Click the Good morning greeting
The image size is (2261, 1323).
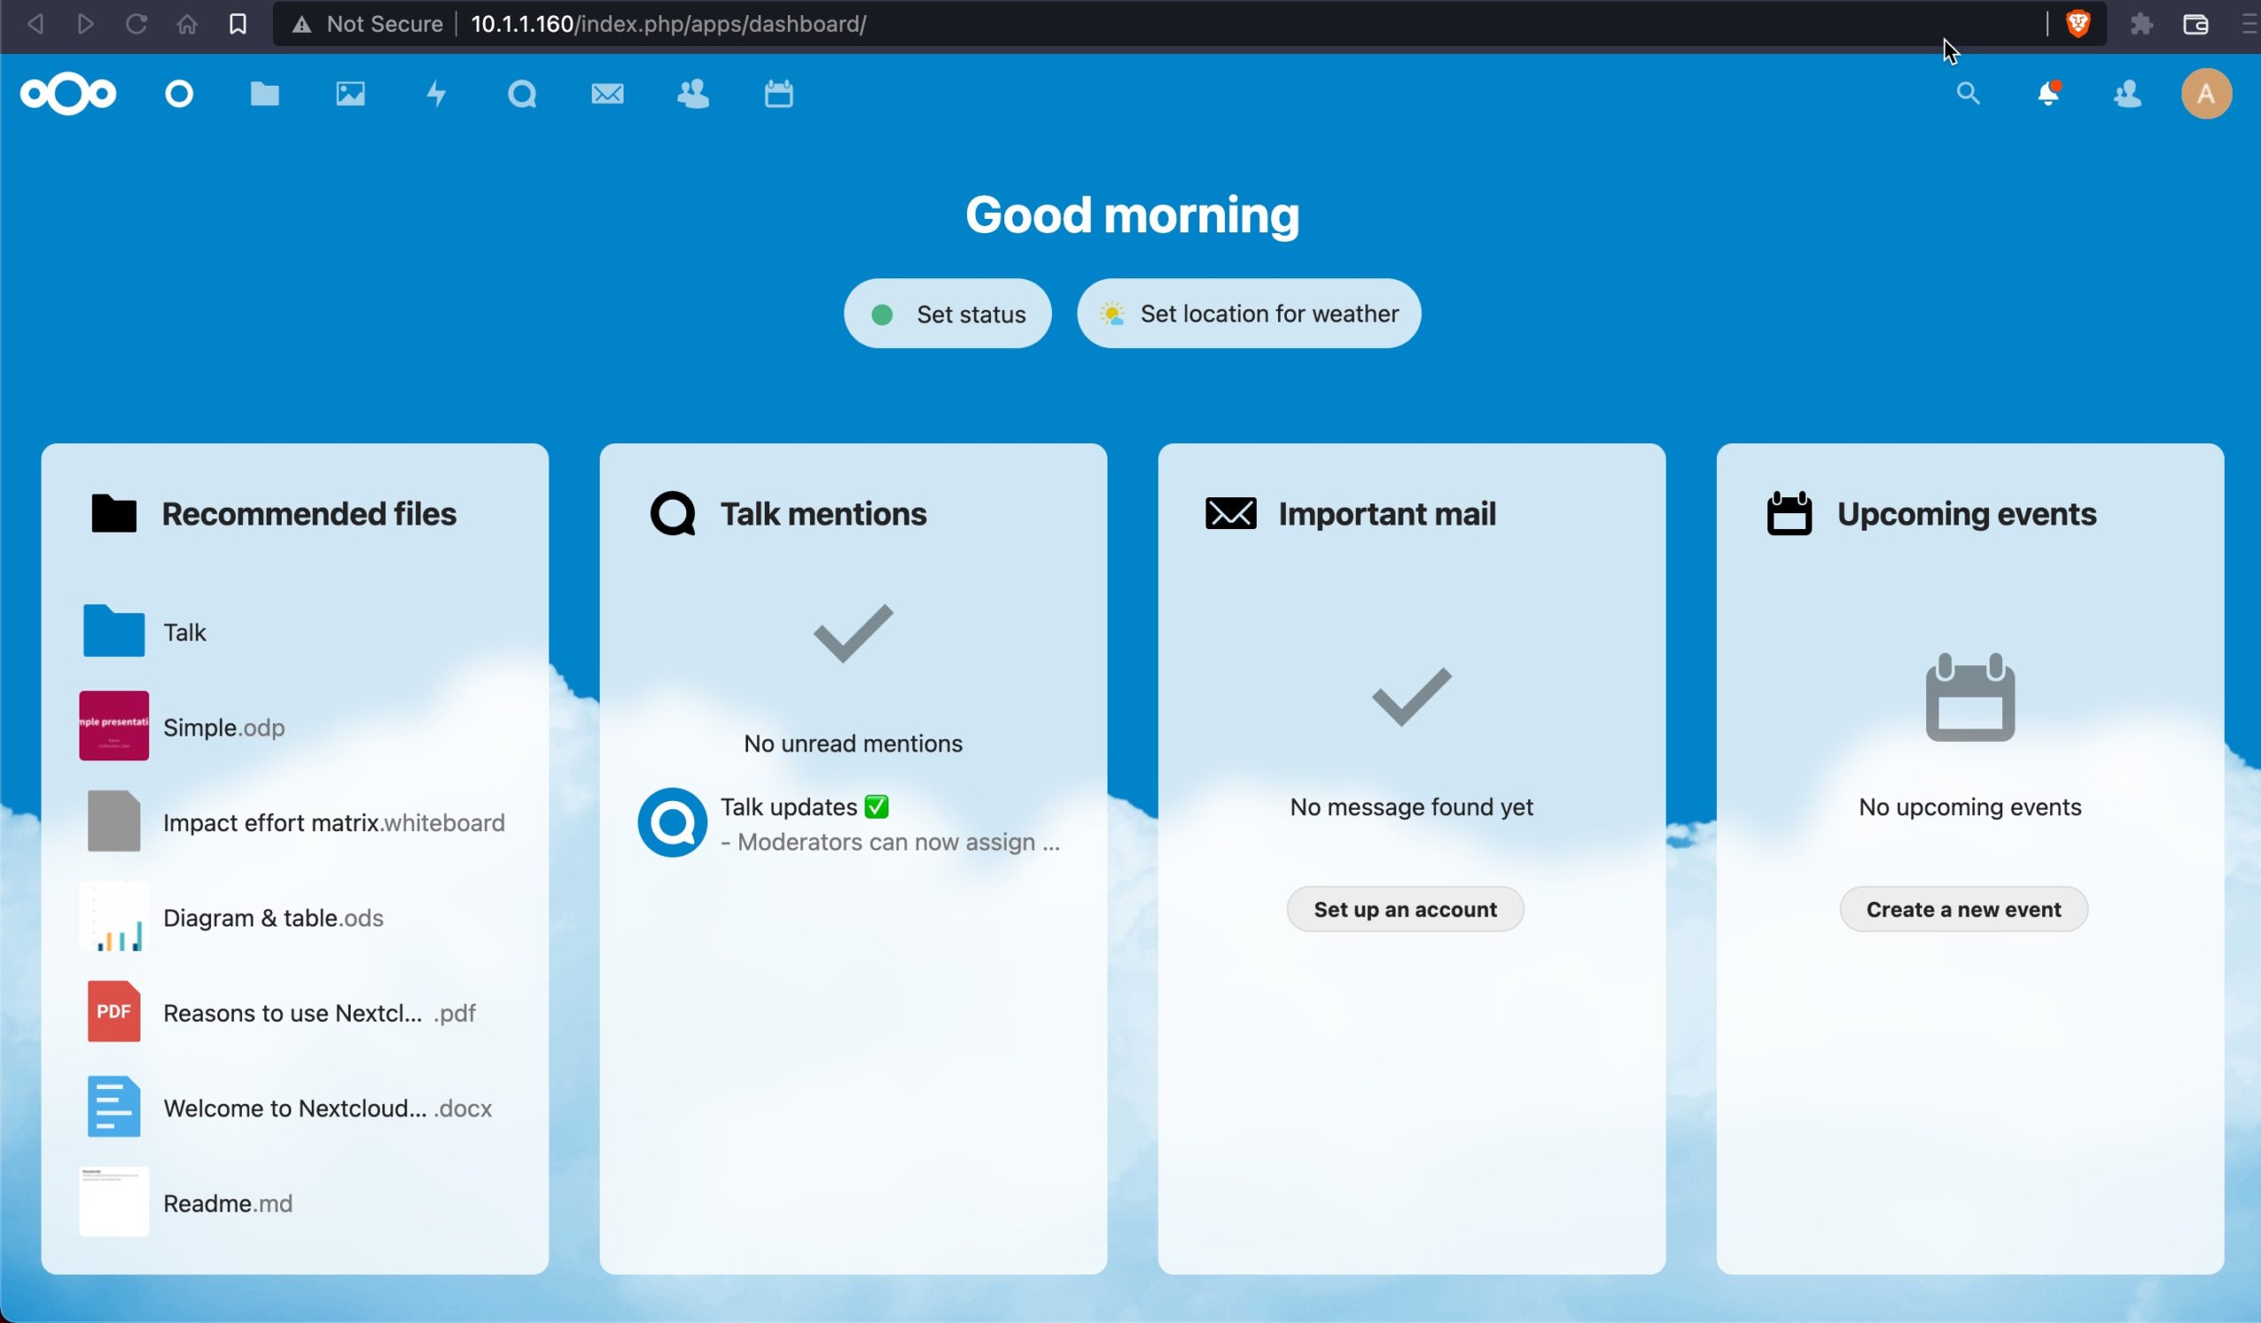pos(1132,216)
